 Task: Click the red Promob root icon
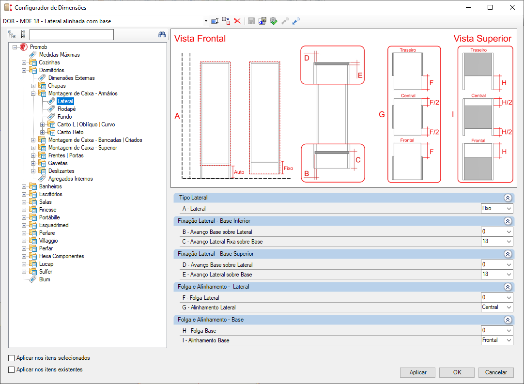point(24,47)
